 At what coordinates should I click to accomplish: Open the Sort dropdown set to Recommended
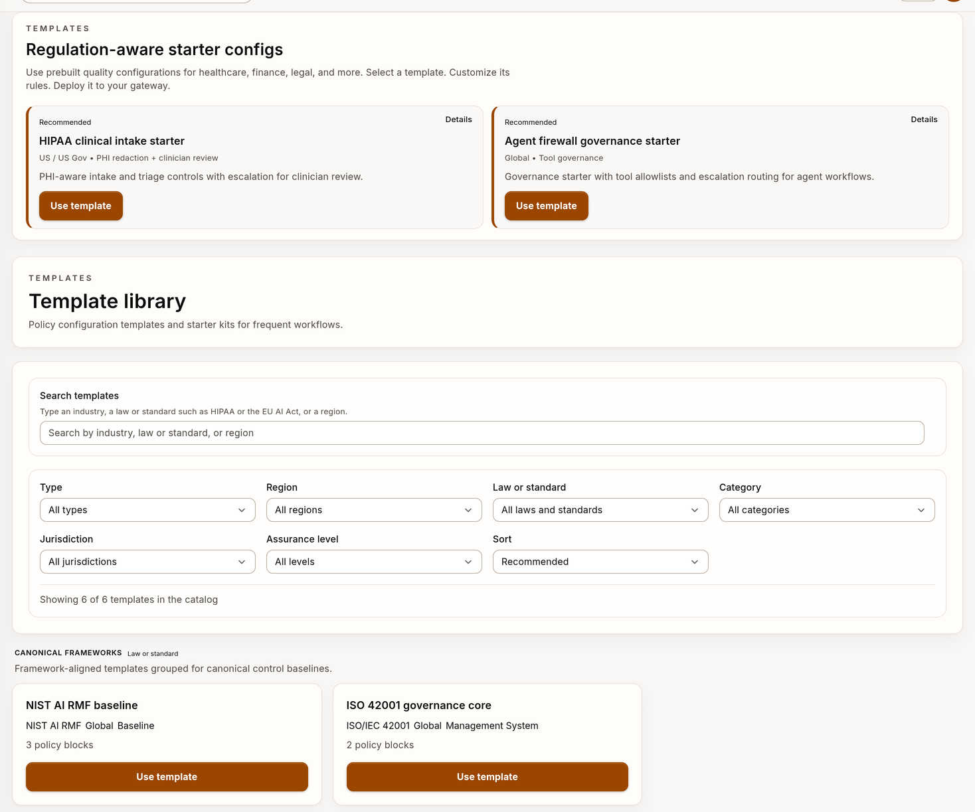pos(600,562)
